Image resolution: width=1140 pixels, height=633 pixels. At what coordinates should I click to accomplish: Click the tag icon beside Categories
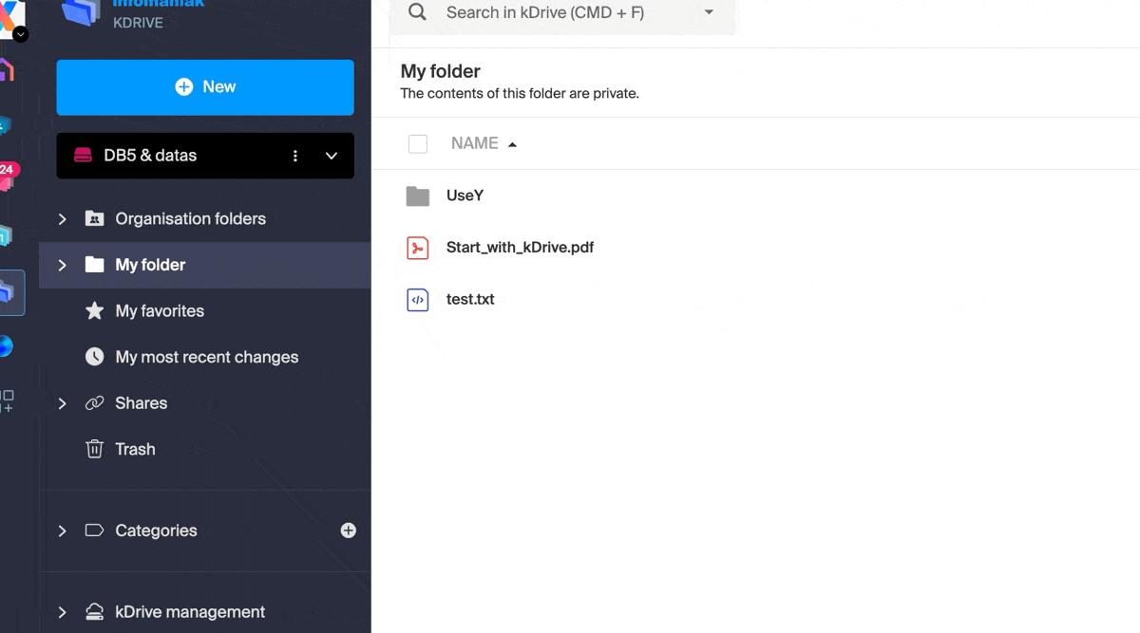(94, 531)
